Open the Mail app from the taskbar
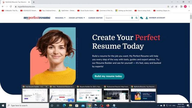The image size is (192, 108). [83, 105]
